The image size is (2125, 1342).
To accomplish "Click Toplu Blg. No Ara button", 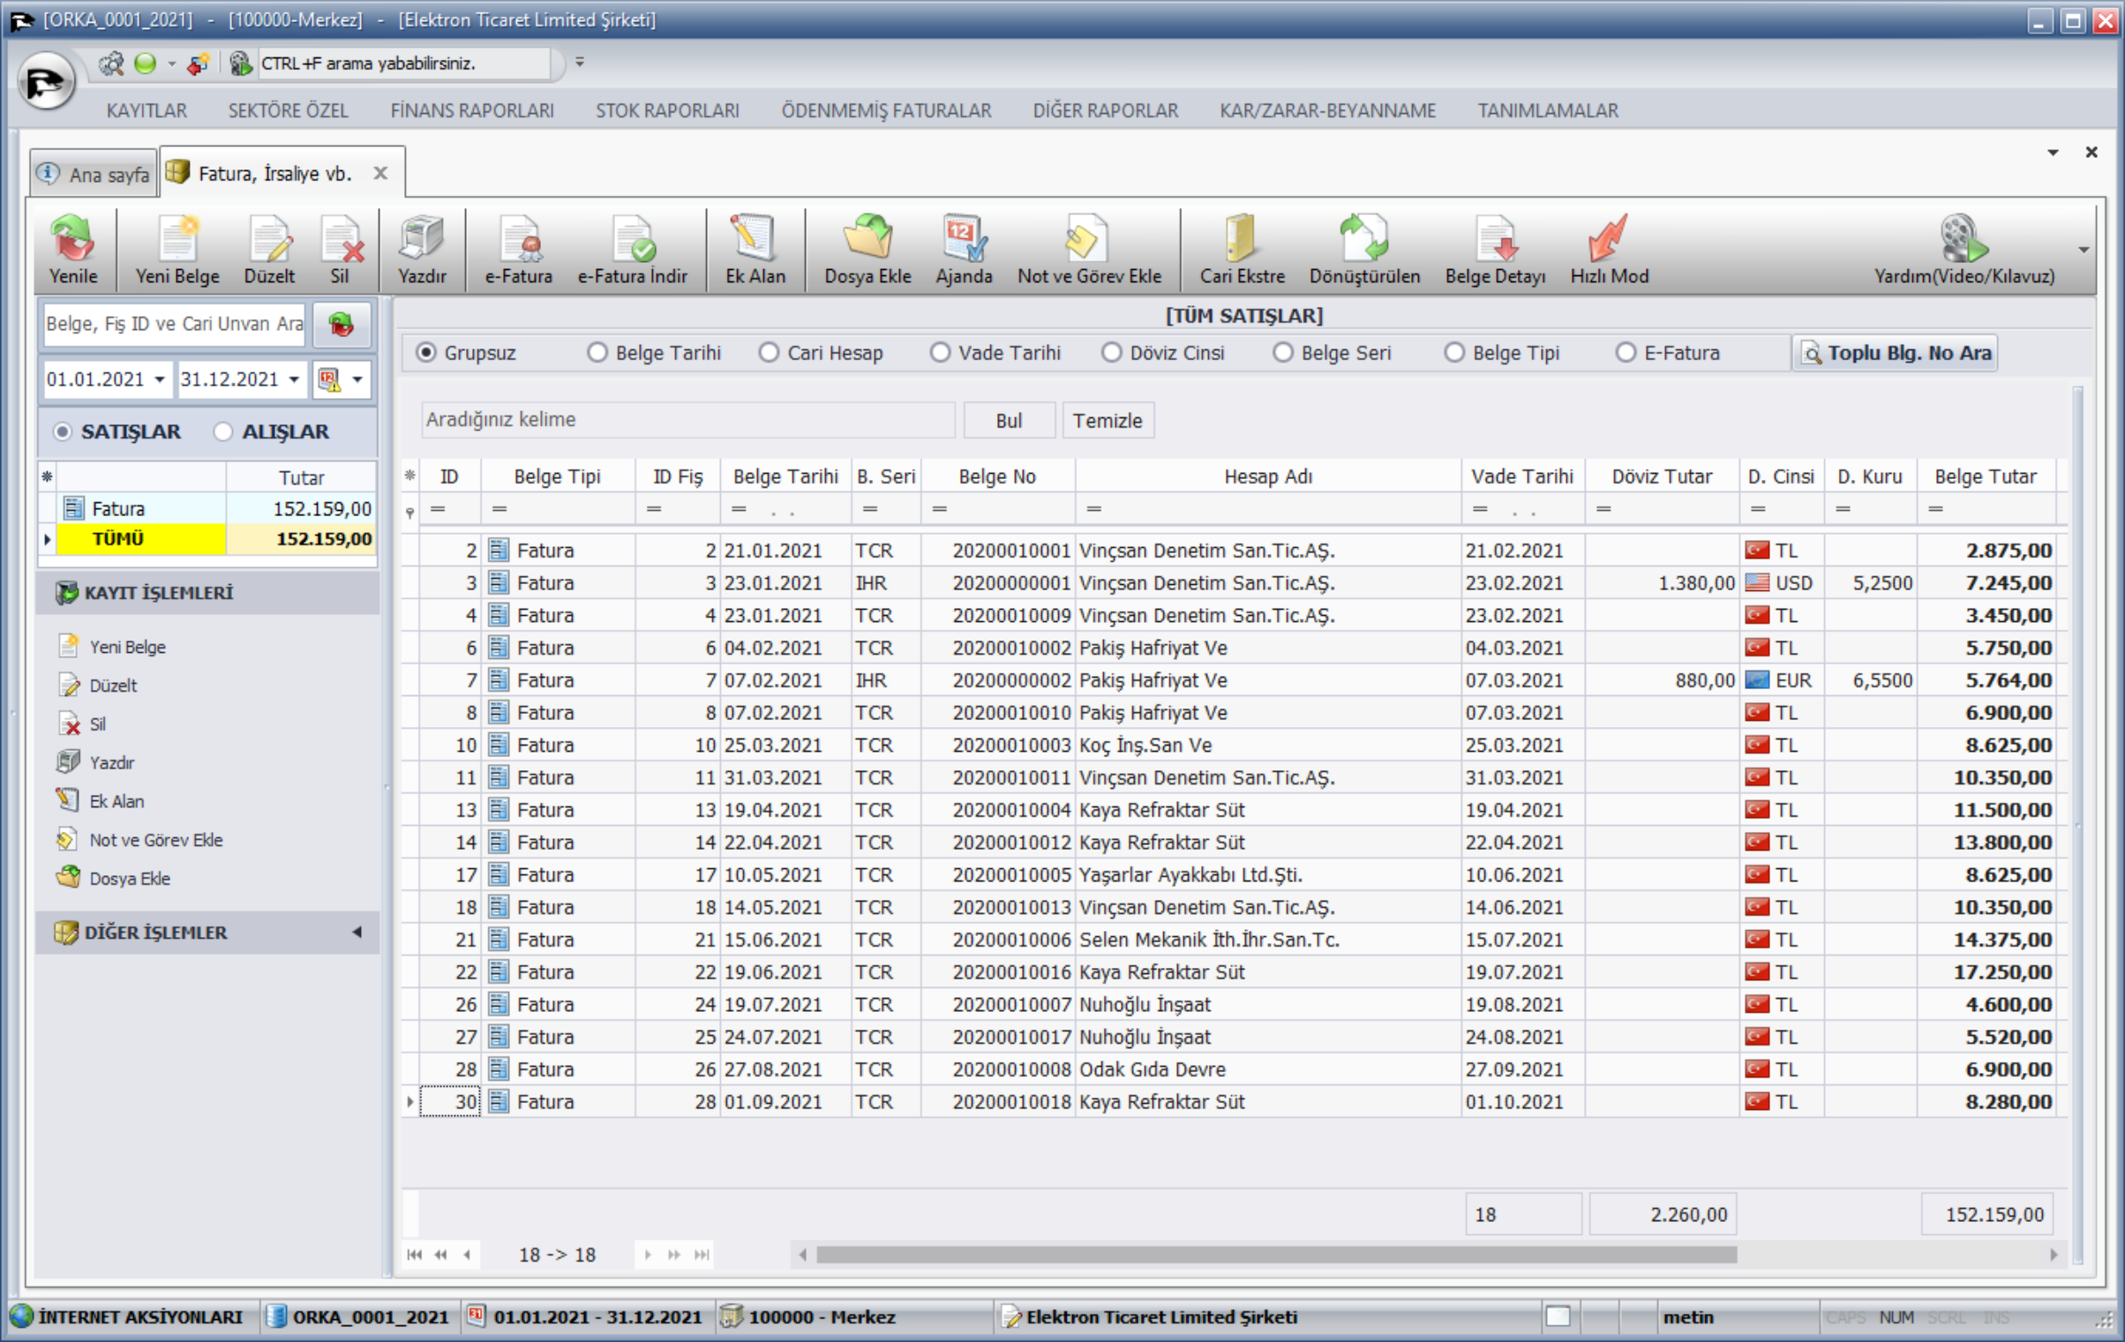I will point(1895,353).
